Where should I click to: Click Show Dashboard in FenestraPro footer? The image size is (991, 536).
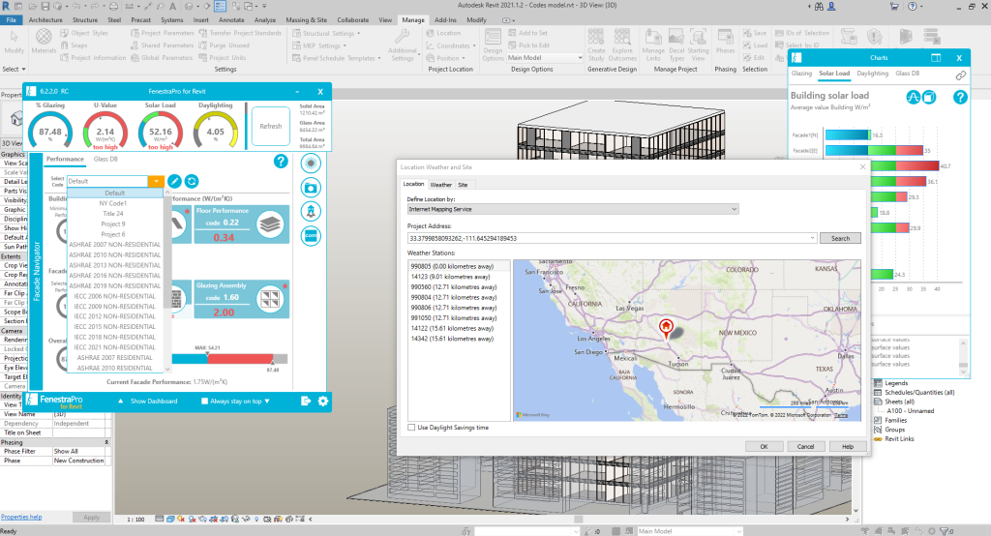click(x=154, y=401)
